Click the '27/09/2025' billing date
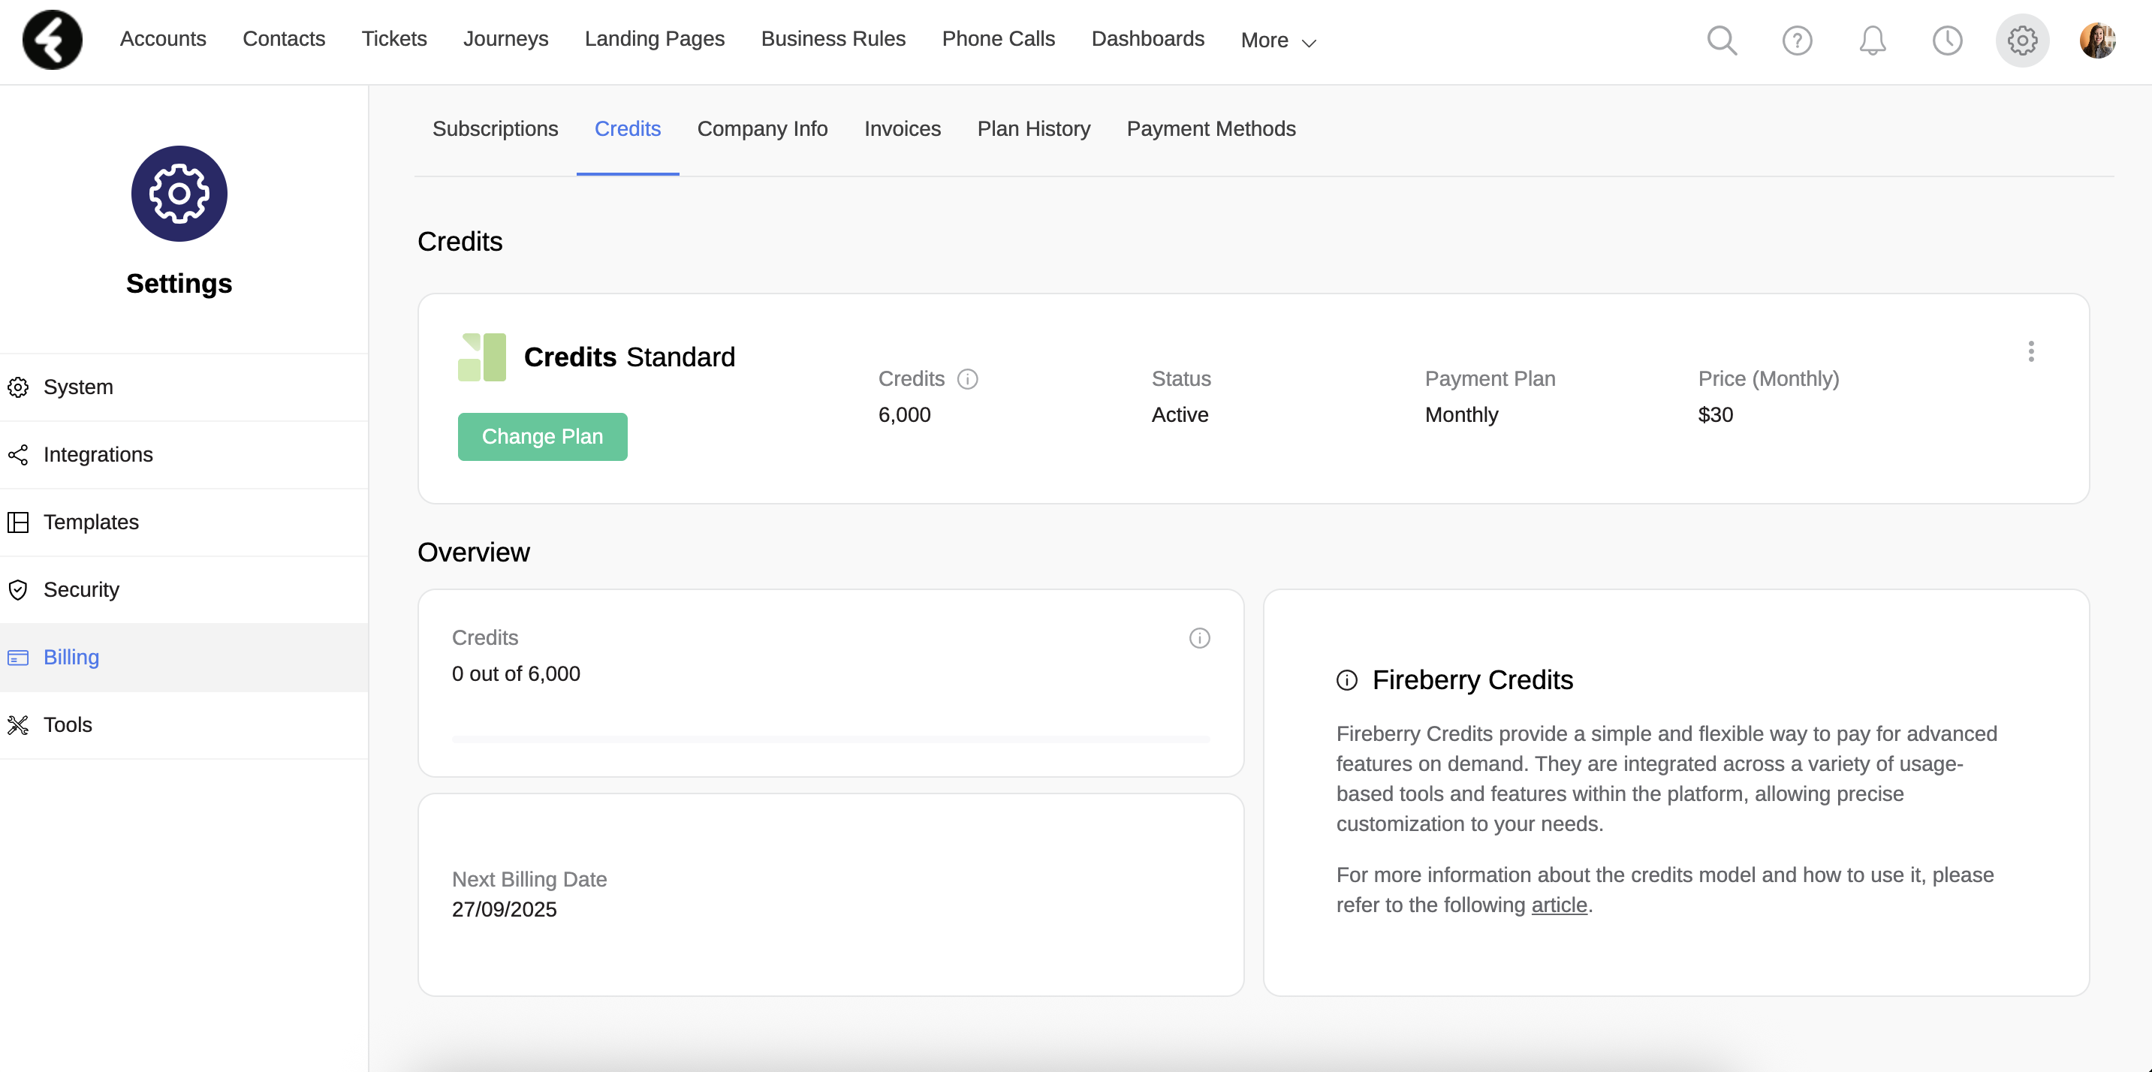The width and height of the screenshot is (2152, 1072). point(504,909)
